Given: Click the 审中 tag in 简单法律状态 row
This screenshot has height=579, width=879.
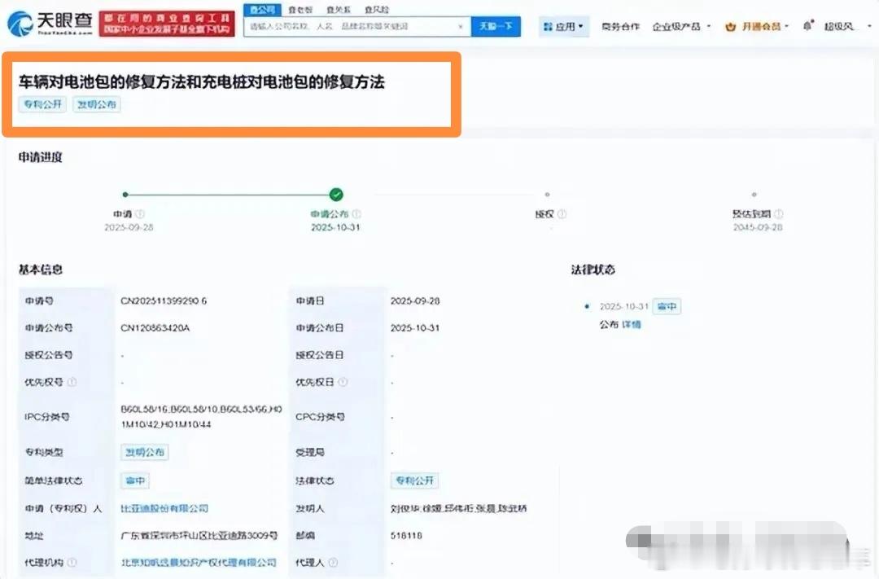Looking at the screenshot, I should (135, 480).
